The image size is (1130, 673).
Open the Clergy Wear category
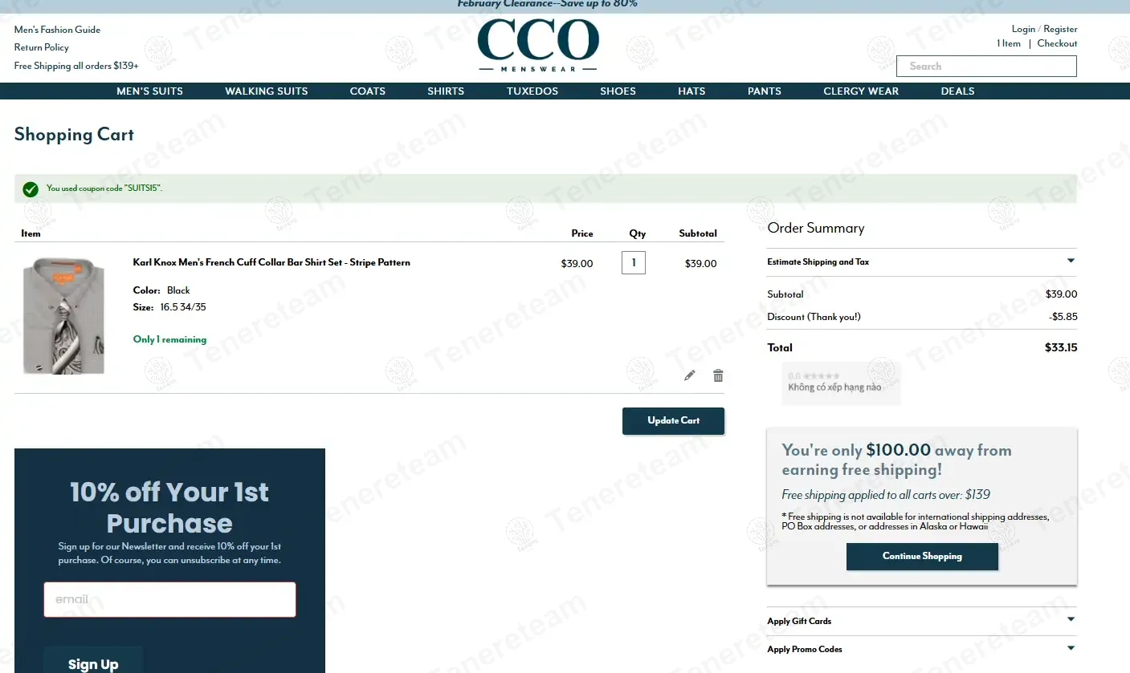pyautogui.click(x=860, y=91)
